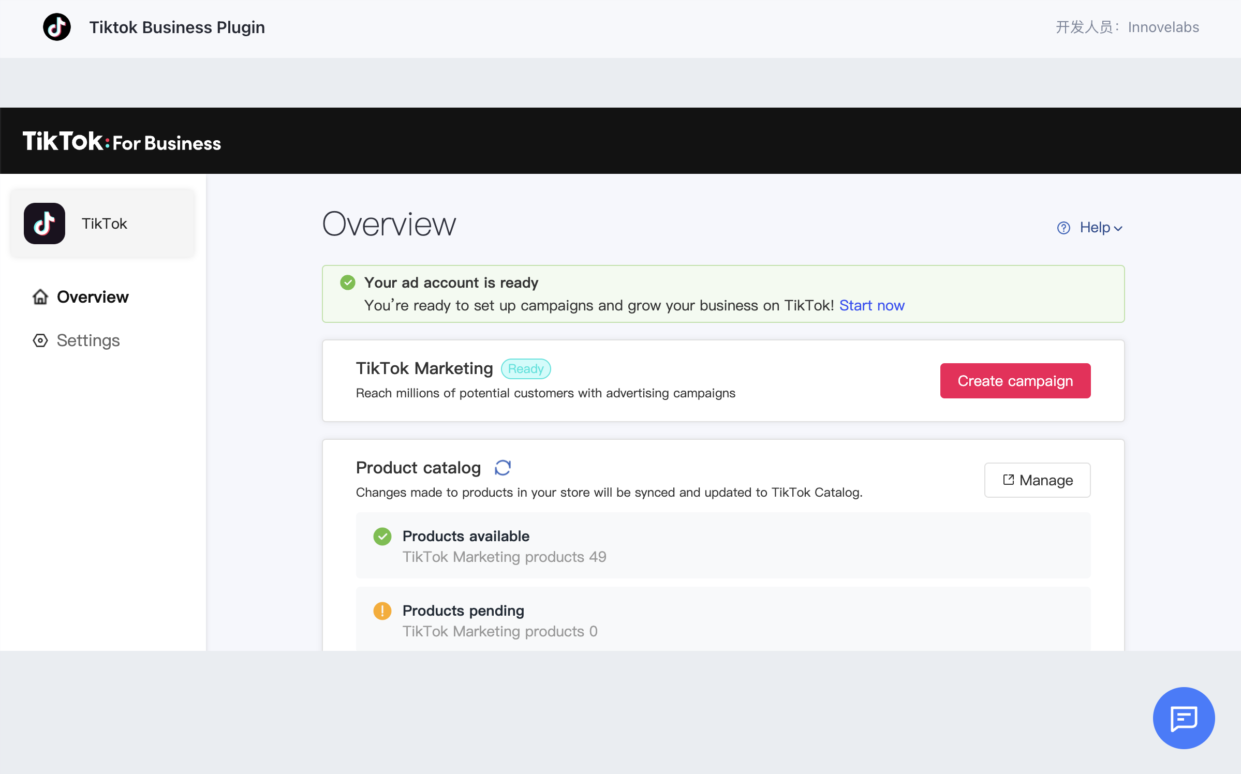
Task: Click the green checkmark by Products available
Action: pyautogui.click(x=382, y=537)
